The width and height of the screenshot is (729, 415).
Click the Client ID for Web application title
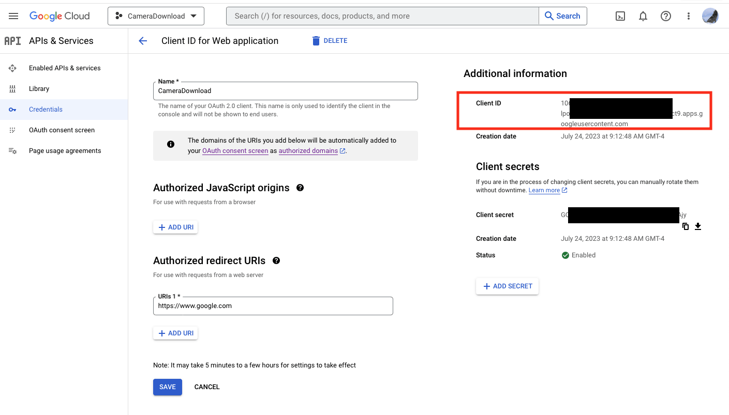click(x=220, y=41)
